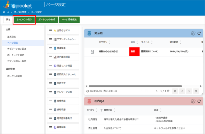
Task: Click the 社内QA database icon
Action: click(x=89, y=101)
